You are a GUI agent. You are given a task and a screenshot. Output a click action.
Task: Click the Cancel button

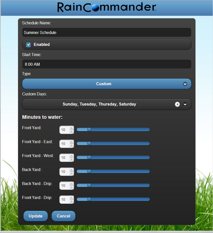(64, 216)
